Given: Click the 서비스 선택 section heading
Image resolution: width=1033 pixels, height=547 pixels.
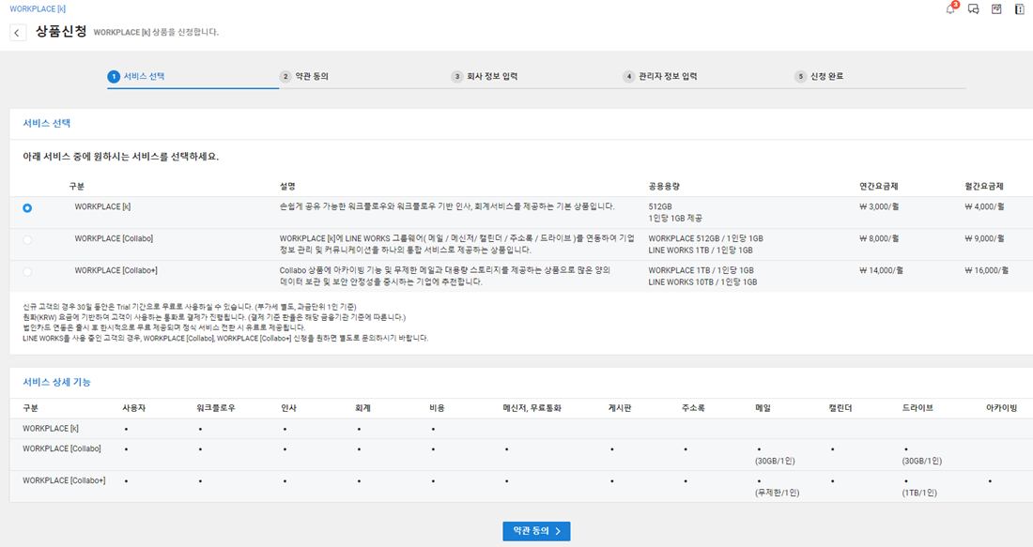Looking at the screenshot, I should pos(46,123).
